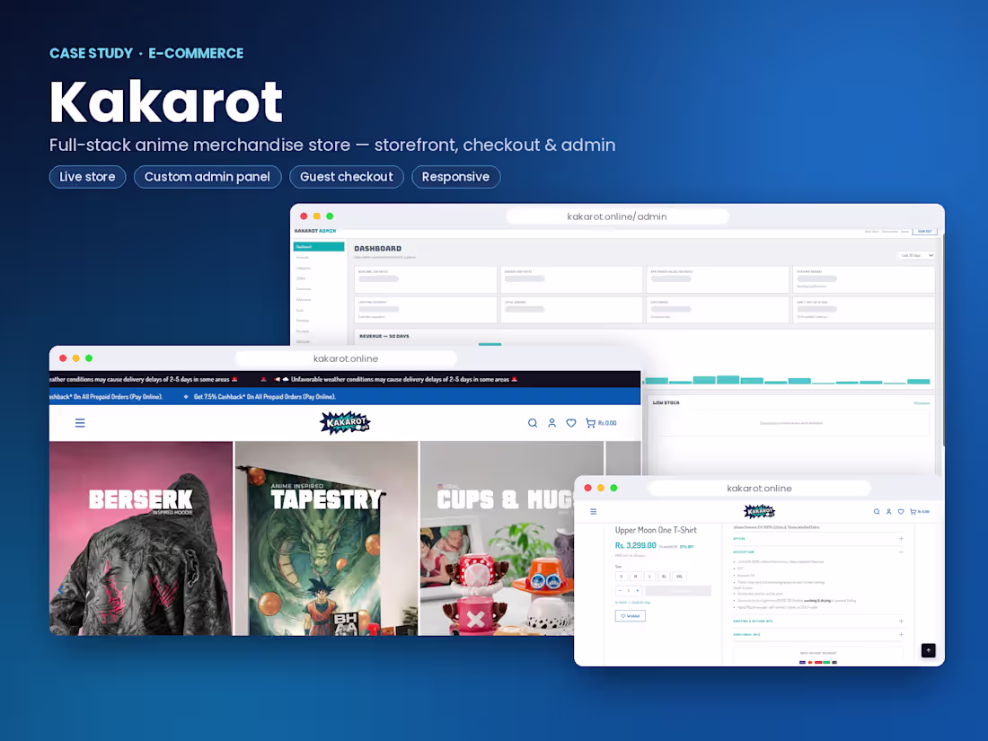Click the fully visible Get 7.5% Cashback announcement
988x741 pixels.
(x=260, y=397)
